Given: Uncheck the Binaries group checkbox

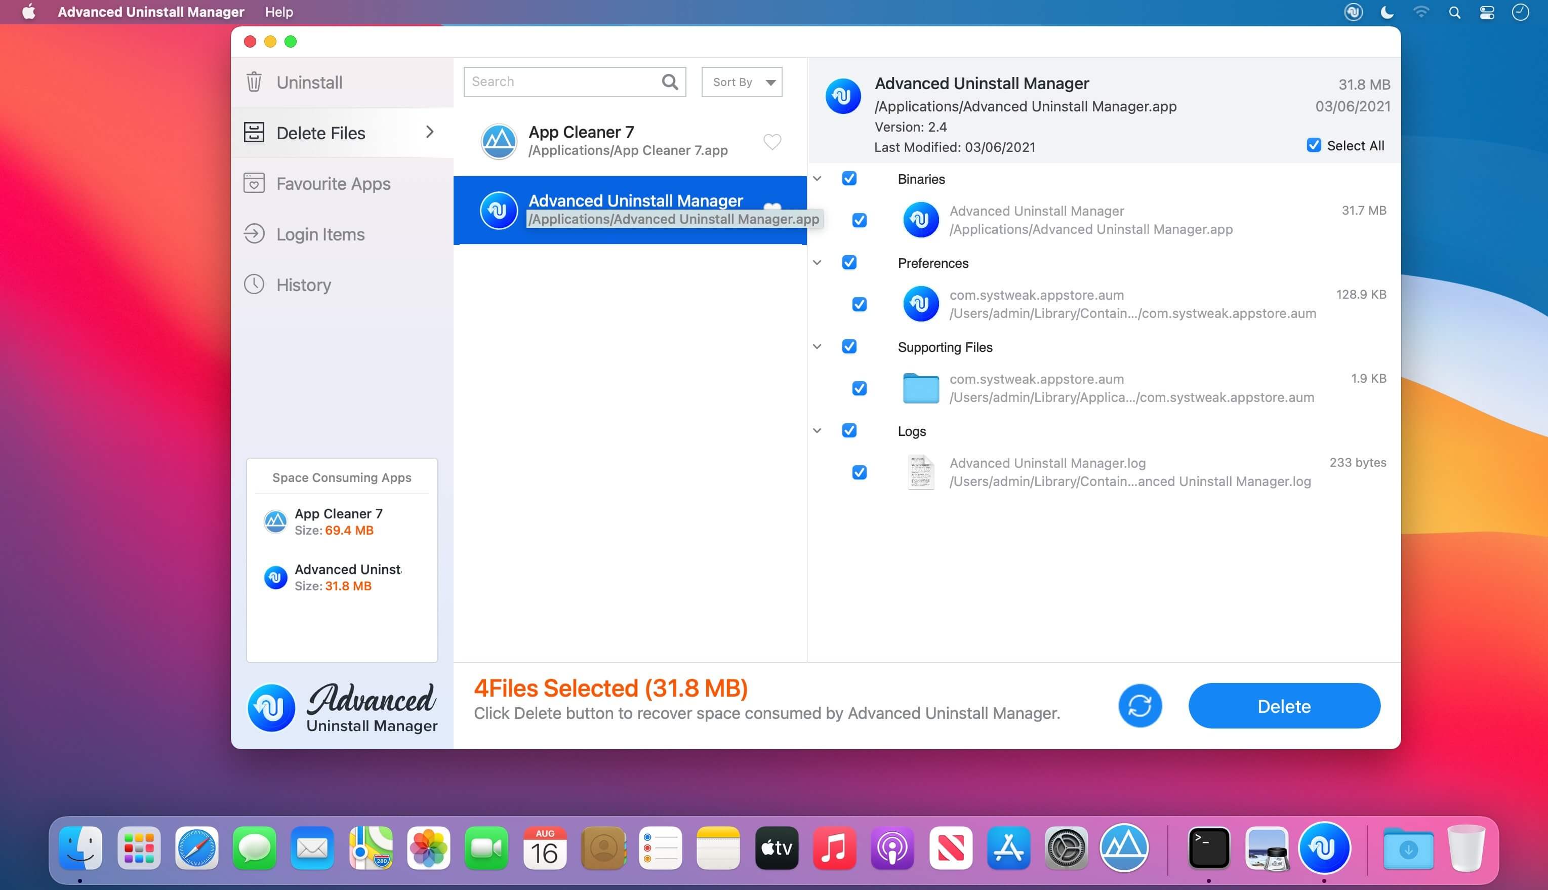Looking at the screenshot, I should pos(849,179).
